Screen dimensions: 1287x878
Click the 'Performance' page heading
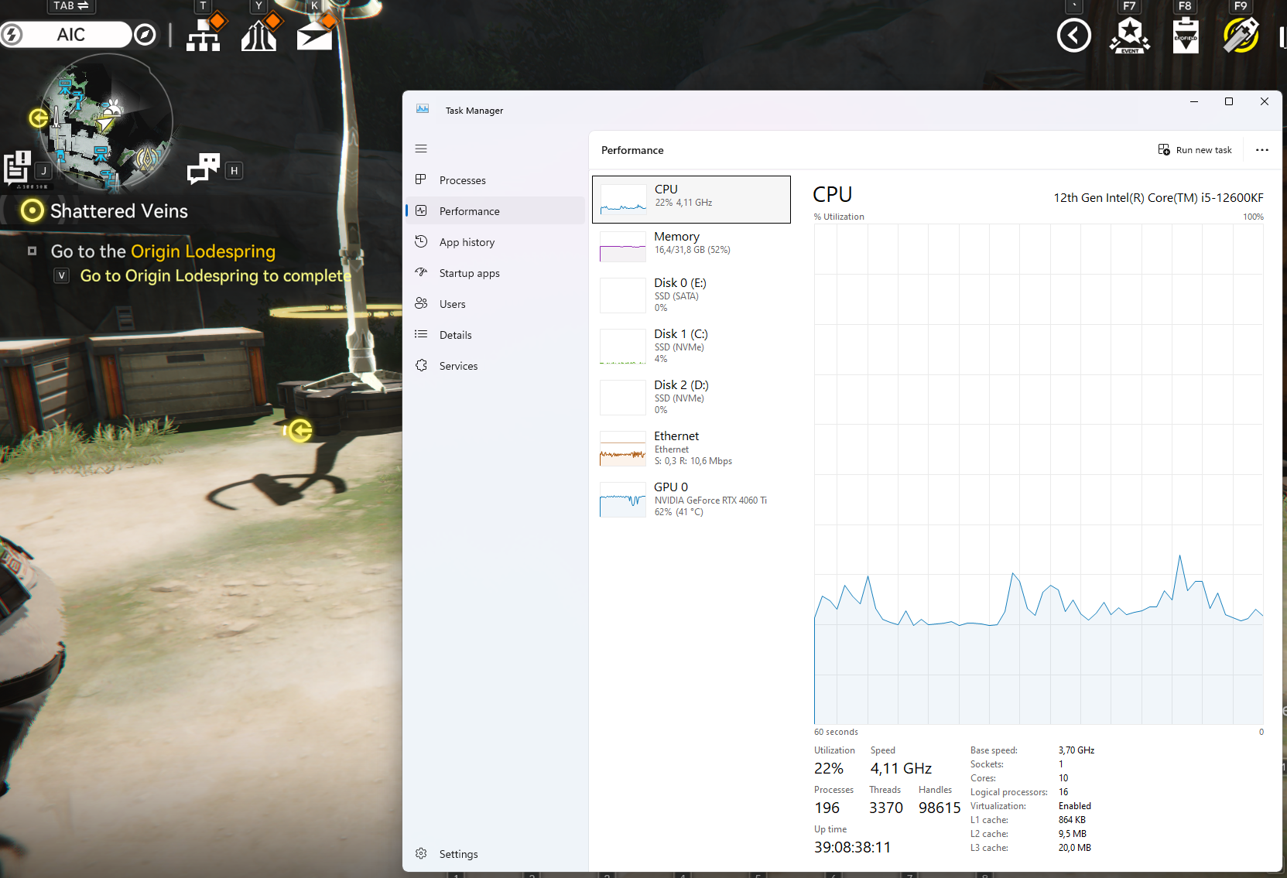(632, 150)
